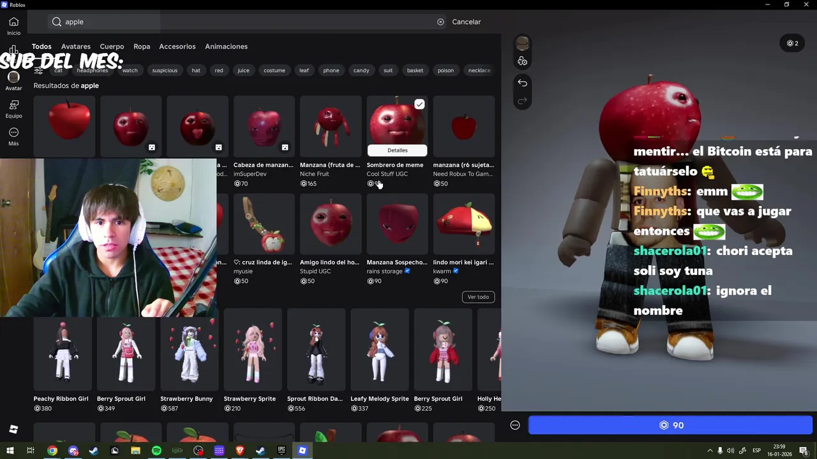Open Spotify from taskbar
817x459 pixels.
pyautogui.click(x=156, y=451)
